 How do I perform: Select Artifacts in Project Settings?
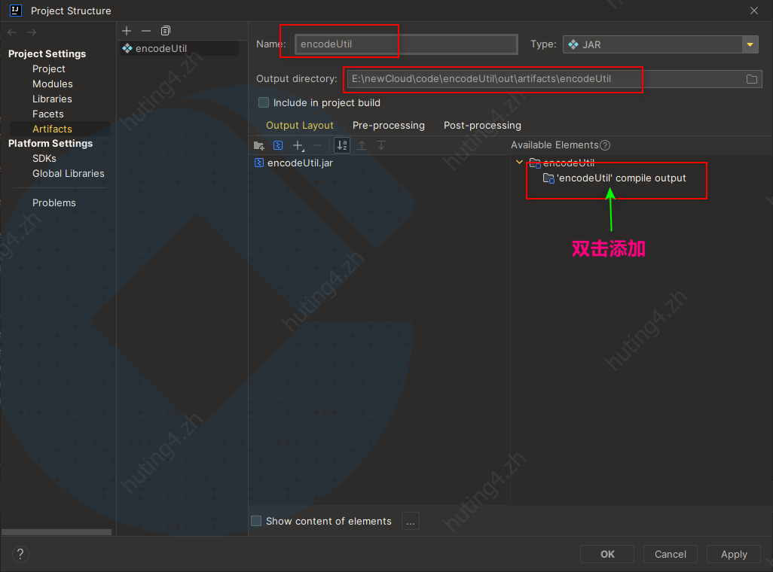tap(52, 129)
